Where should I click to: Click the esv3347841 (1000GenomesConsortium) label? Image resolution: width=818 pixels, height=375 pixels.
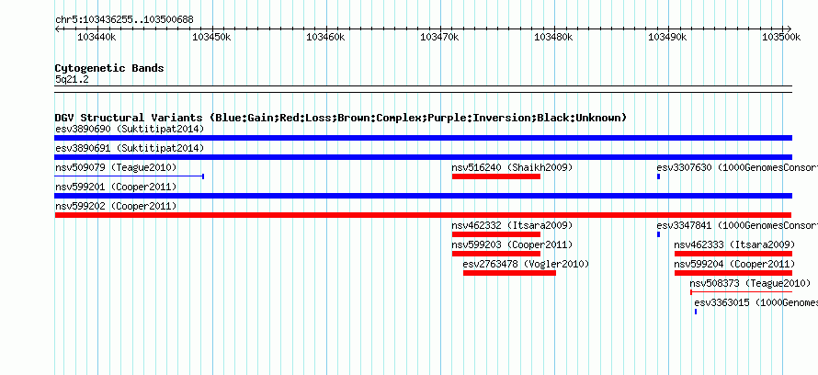(737, 225)
